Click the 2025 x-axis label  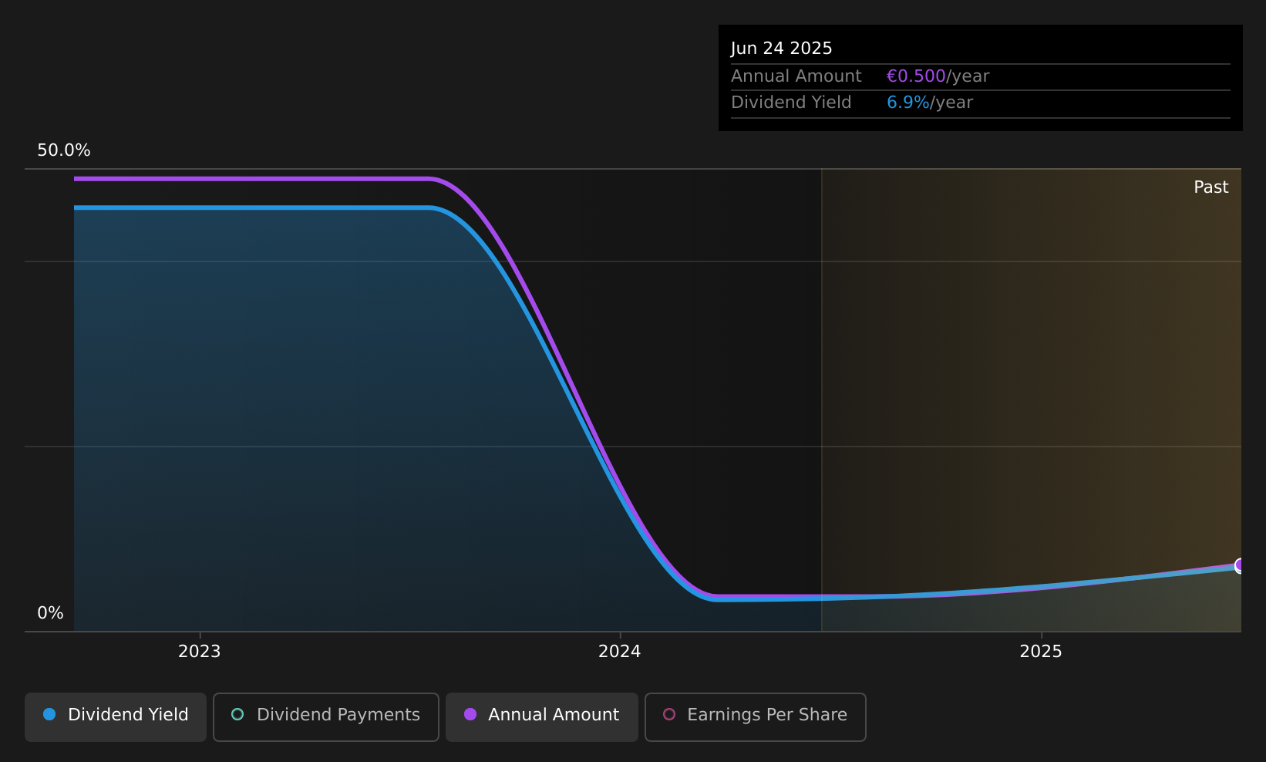[1041, 652]
